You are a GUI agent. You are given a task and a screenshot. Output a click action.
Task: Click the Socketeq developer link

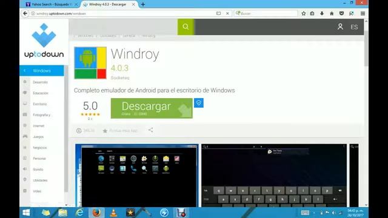tap(120, 78)
